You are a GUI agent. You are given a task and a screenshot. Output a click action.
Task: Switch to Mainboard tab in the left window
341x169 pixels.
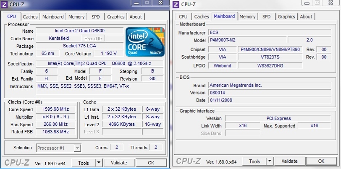[x=53, y=17]
